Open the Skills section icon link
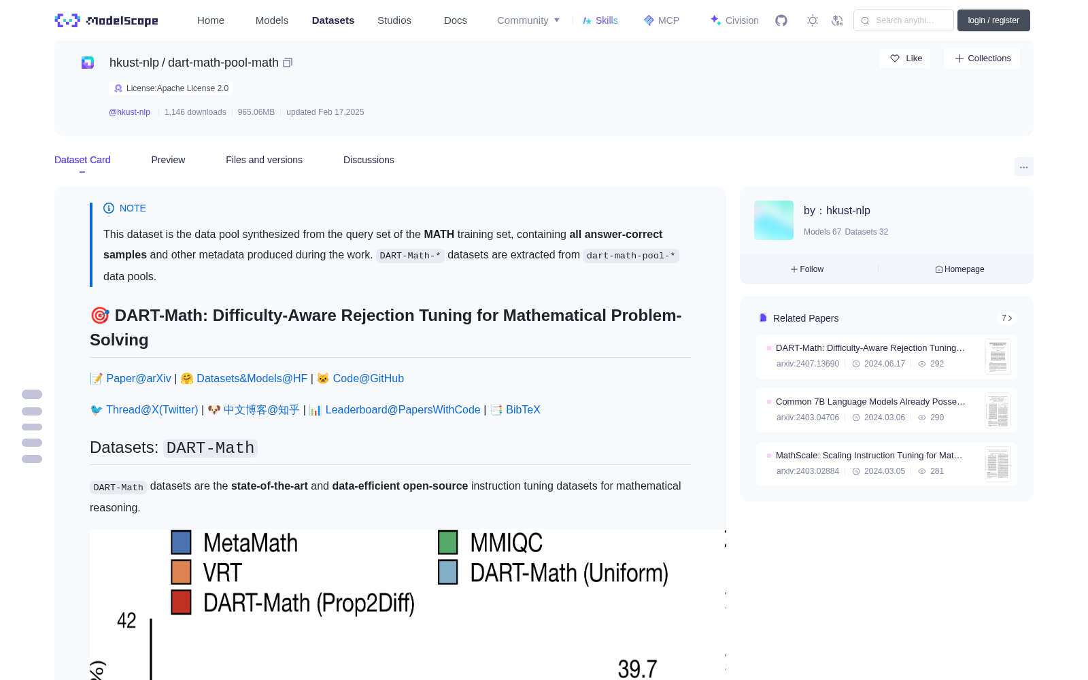Image resolution: width=1088 pixels, height=680 pixels. (600, 20)
